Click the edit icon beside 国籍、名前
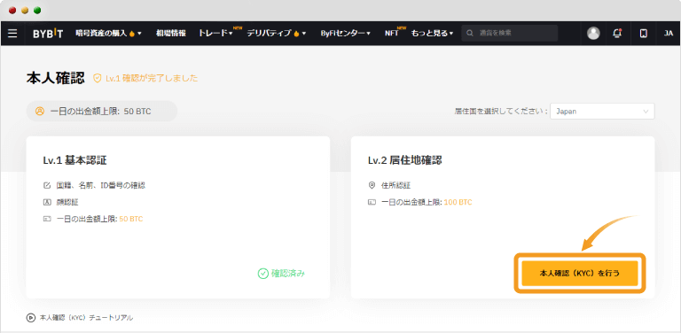681x333 pixels. (47, 185)
